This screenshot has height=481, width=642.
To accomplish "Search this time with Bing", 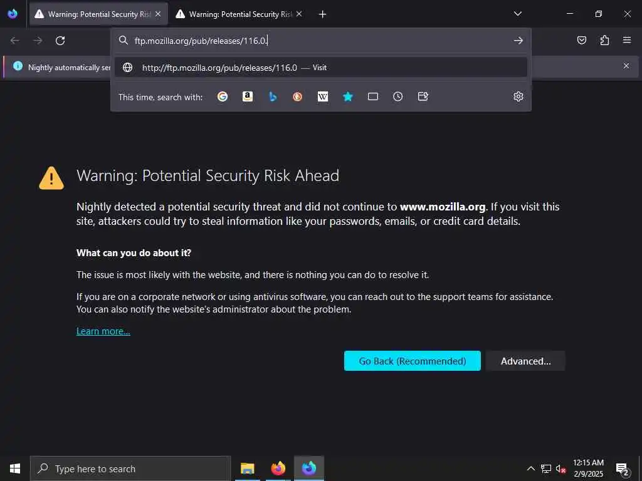I will (x=273, y=96).
